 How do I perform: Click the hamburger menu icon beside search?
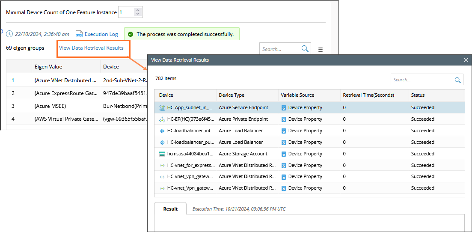(x=321, y=50)
